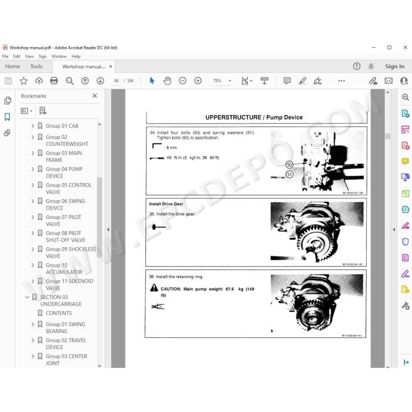The image size is (412, 412).
Task: Expand Group 01 CAB bookmark
Action: pyautogui.click(x=32, y=126)
